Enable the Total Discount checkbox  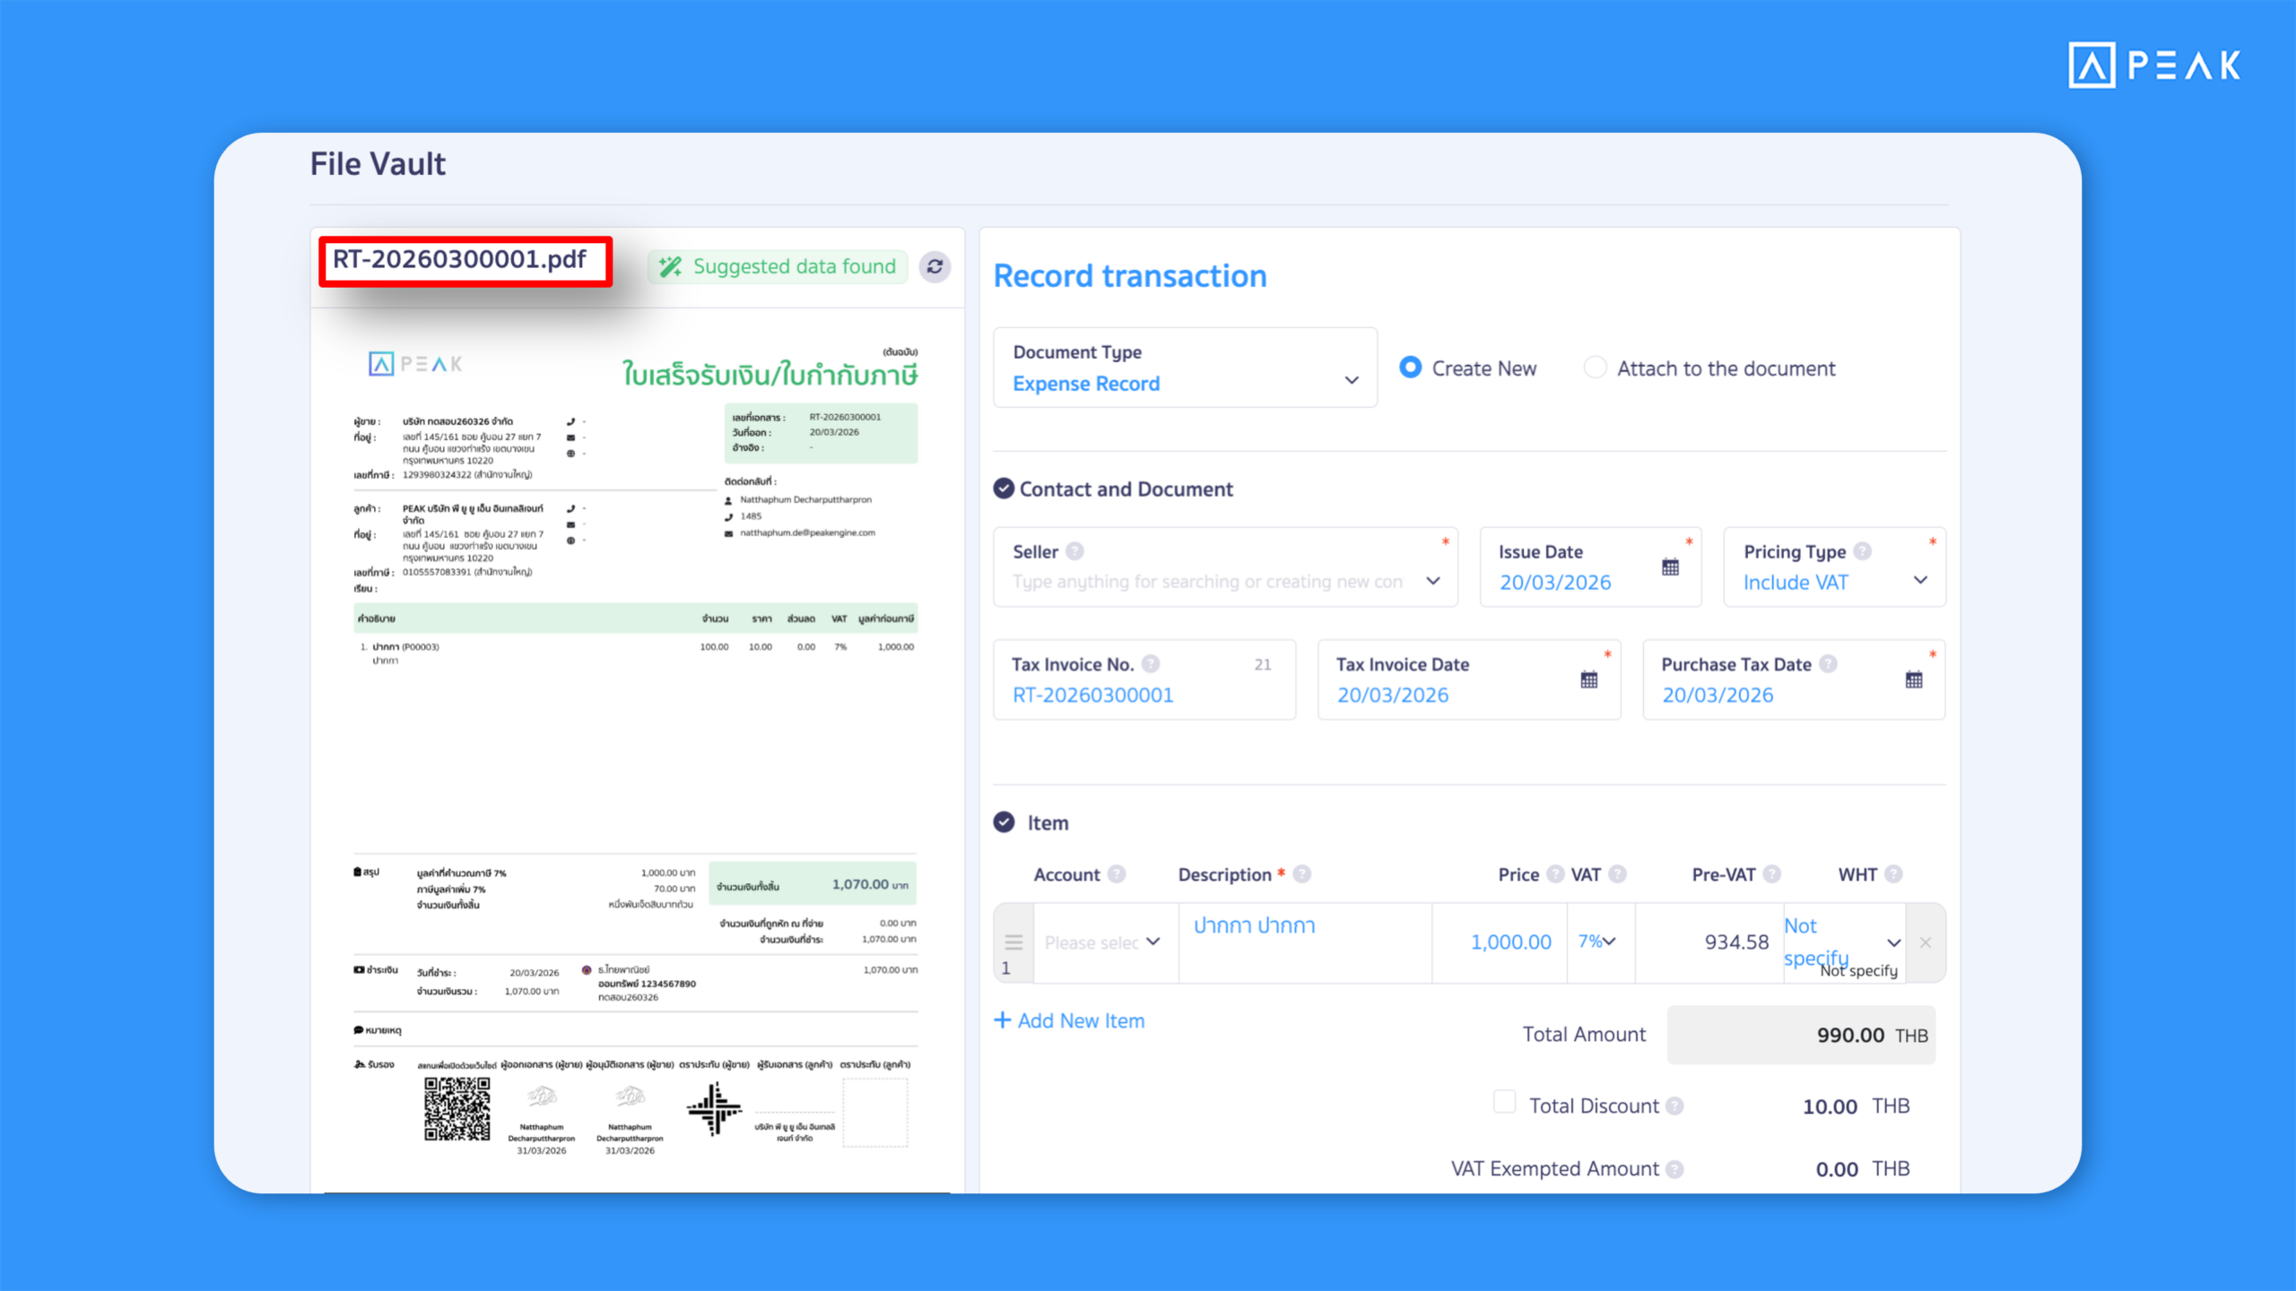pos(1503,1102)
